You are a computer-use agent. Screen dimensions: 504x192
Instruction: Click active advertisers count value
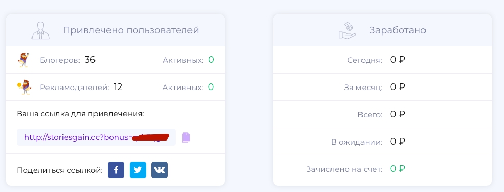point(211,87)
